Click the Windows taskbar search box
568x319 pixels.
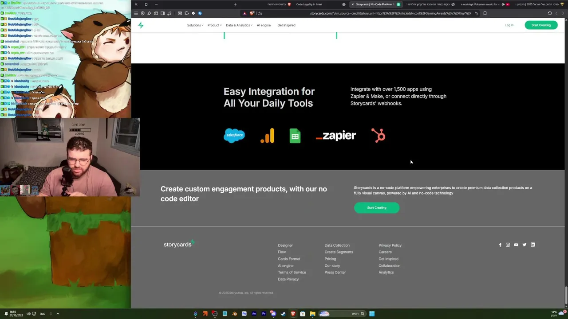click(x=342, y=314)
